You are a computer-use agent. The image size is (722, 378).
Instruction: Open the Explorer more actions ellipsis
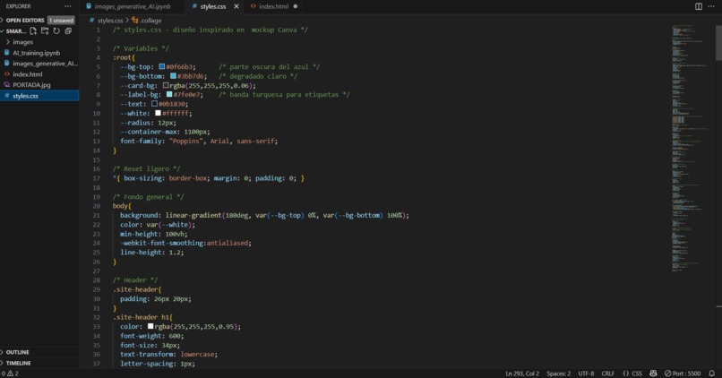coord(68,6)
